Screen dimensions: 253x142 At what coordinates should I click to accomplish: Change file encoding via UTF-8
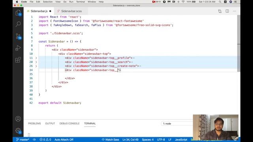(x=161, y=140)
